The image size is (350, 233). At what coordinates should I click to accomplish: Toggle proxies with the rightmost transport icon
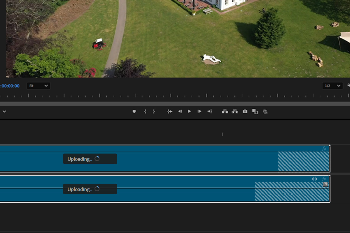pos(265,111)
